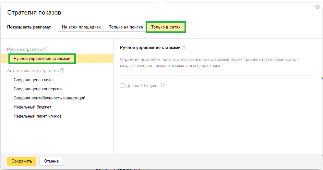Switch to На всех площадках

81,27
